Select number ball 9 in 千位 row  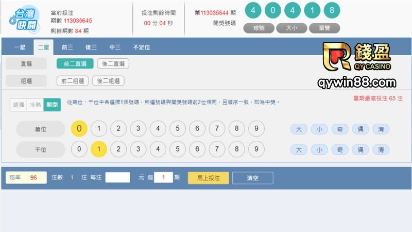coord(256,150)
